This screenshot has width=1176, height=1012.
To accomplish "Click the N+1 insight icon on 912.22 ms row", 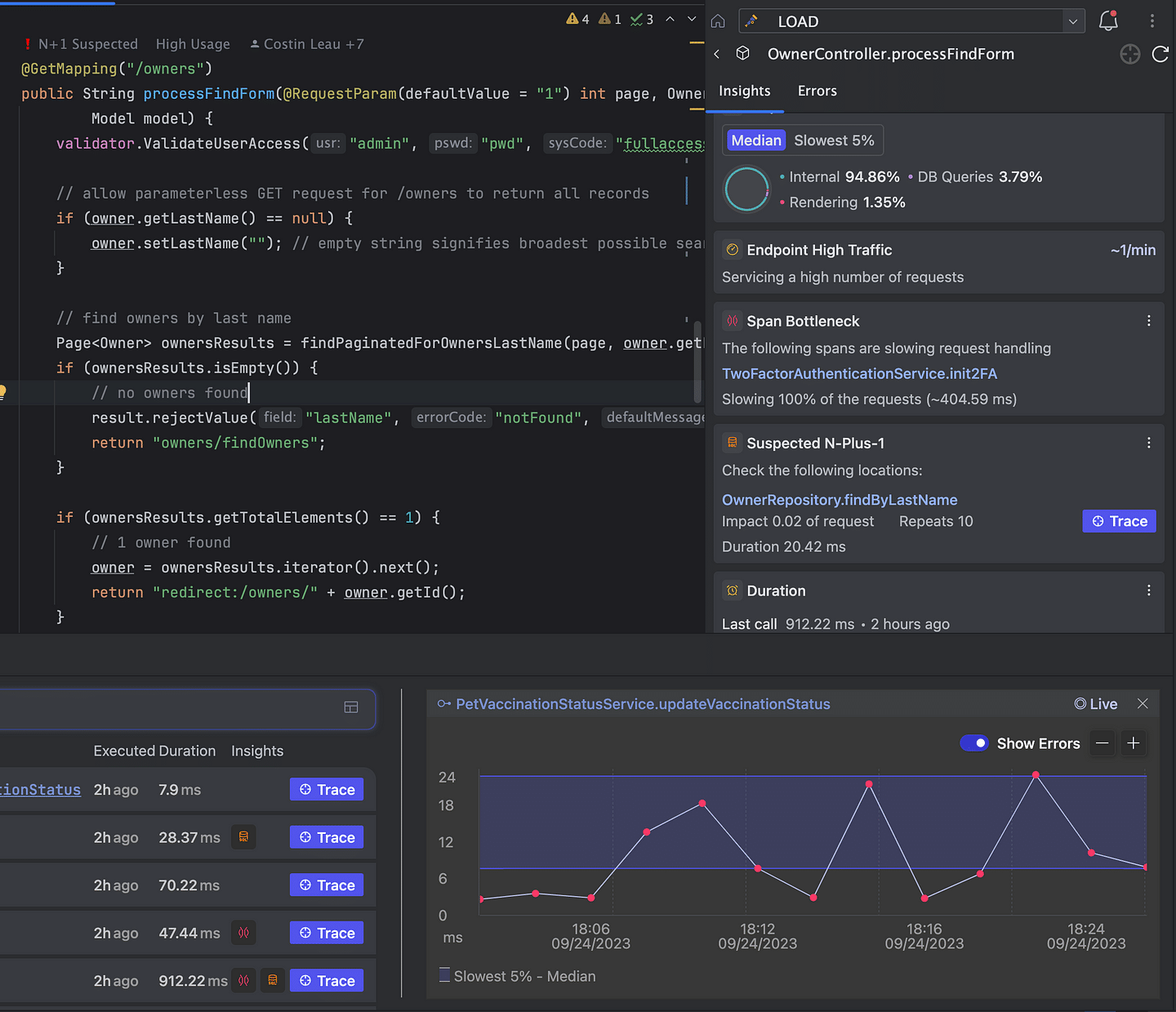I will 273,980.
